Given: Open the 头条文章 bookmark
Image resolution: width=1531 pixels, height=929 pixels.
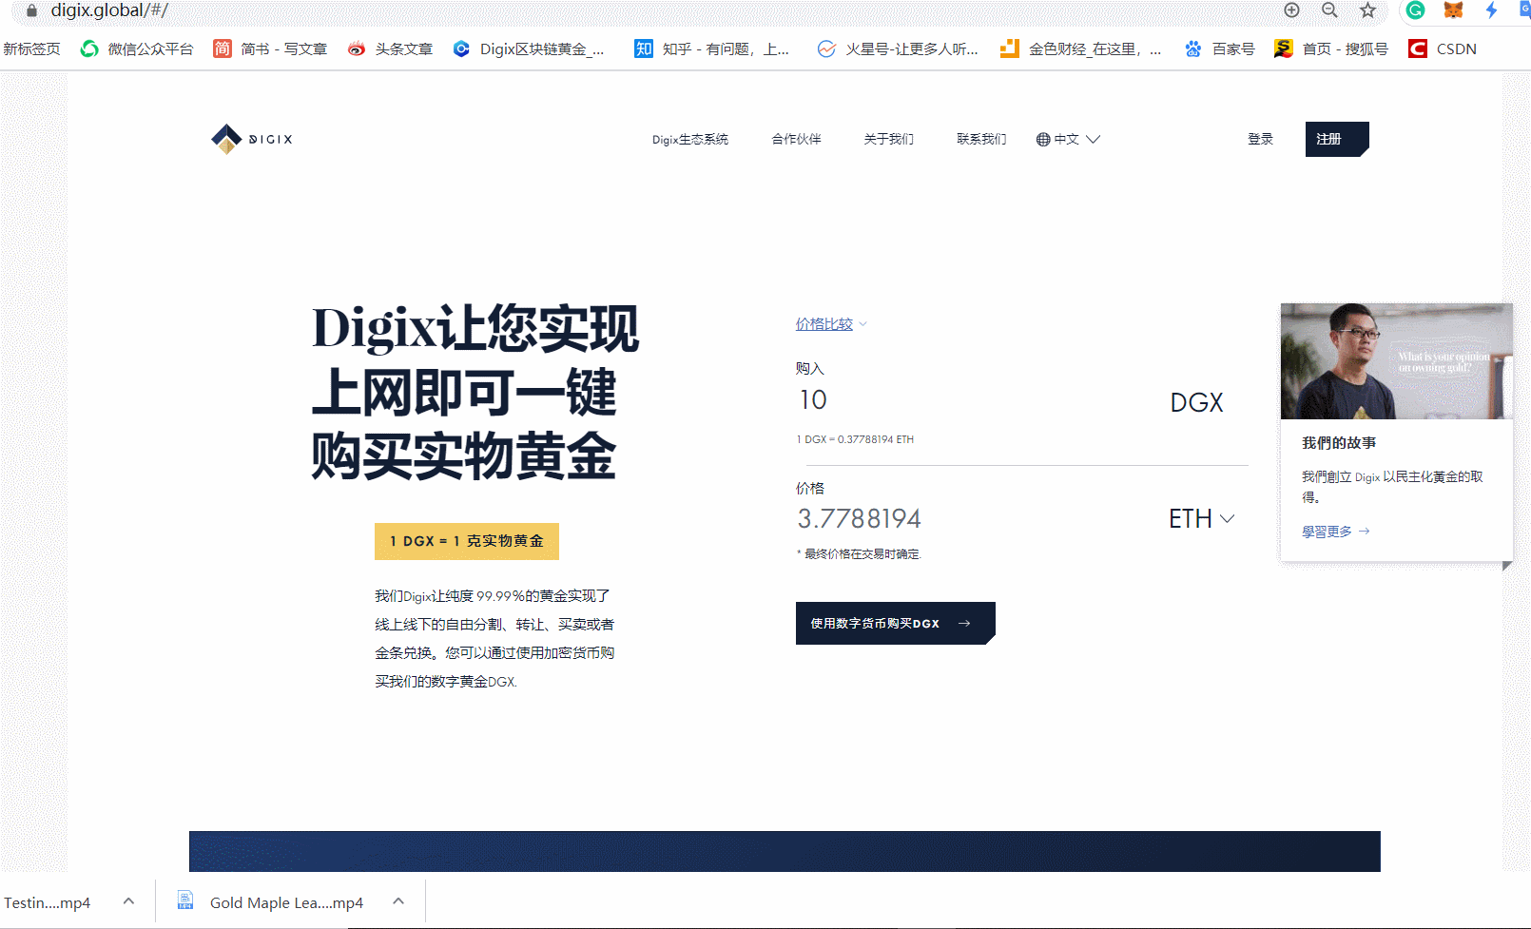Looking at the screenshot, I should point(390,48).
